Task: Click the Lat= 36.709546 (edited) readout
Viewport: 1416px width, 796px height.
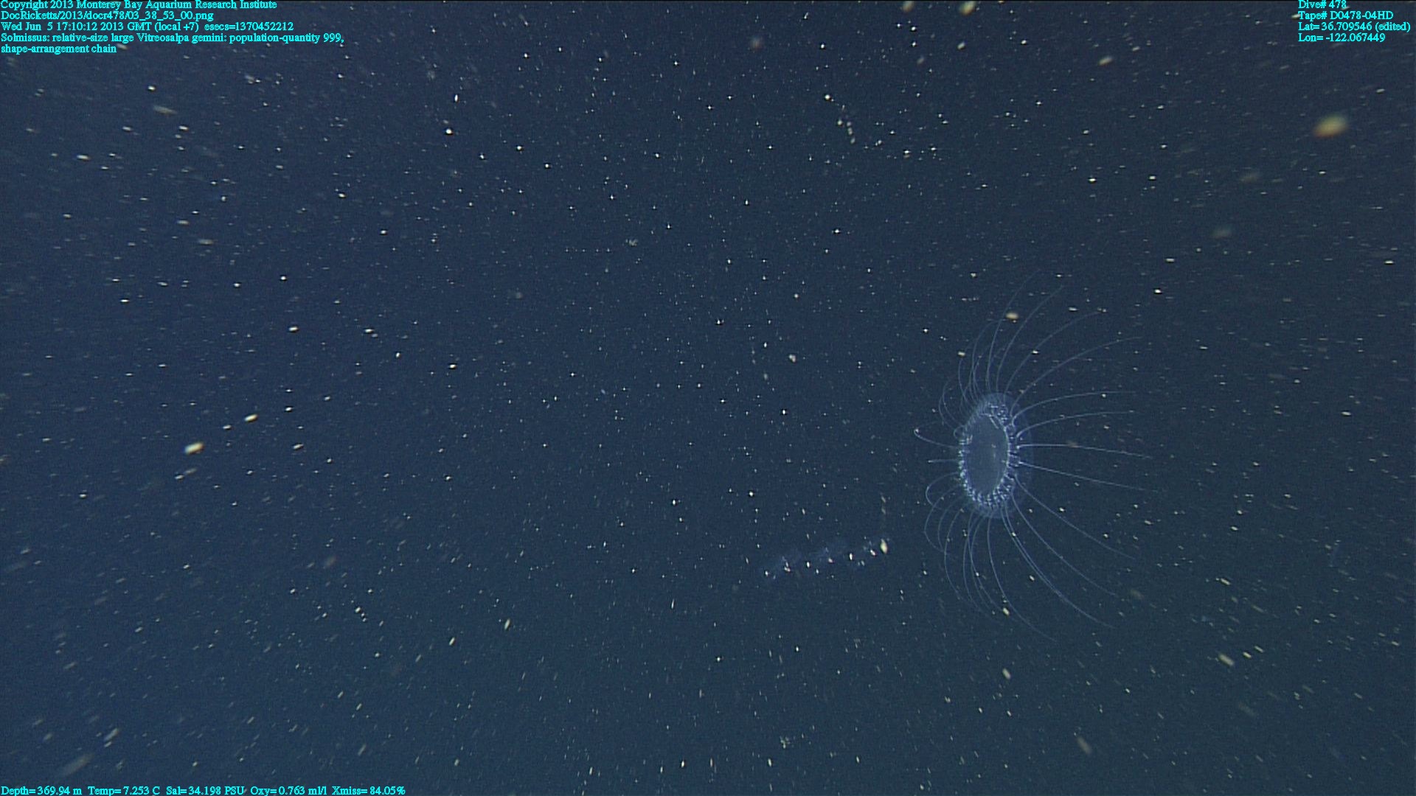Action: (1354, 27)
